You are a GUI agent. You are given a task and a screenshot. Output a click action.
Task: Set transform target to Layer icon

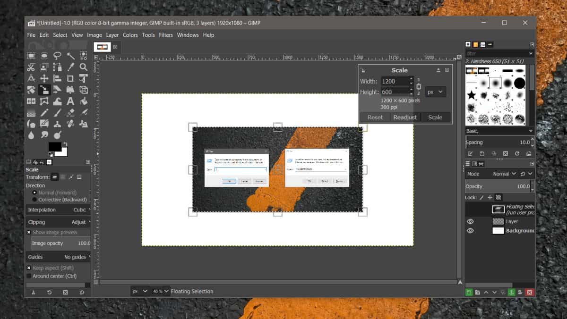[x=54, y=177]
